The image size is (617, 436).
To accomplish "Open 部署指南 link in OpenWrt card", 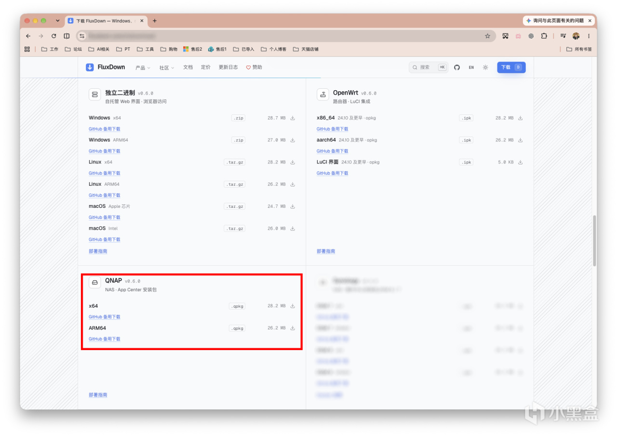I will (326, 251).
